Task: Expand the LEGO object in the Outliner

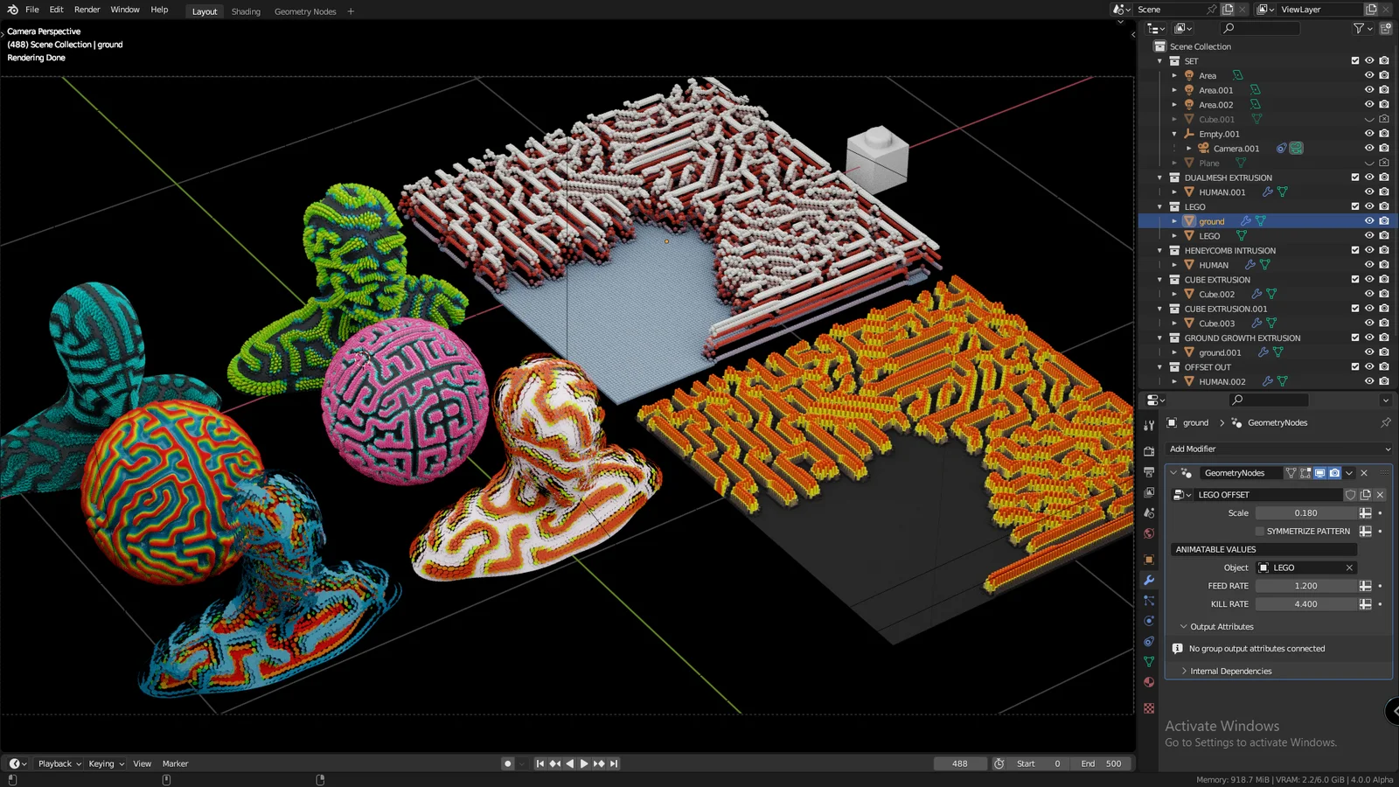Action: click(1173, 235)
